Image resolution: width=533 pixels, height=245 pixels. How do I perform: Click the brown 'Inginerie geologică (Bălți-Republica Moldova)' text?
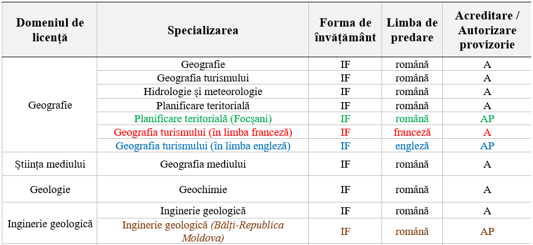[x=203, y=231]
